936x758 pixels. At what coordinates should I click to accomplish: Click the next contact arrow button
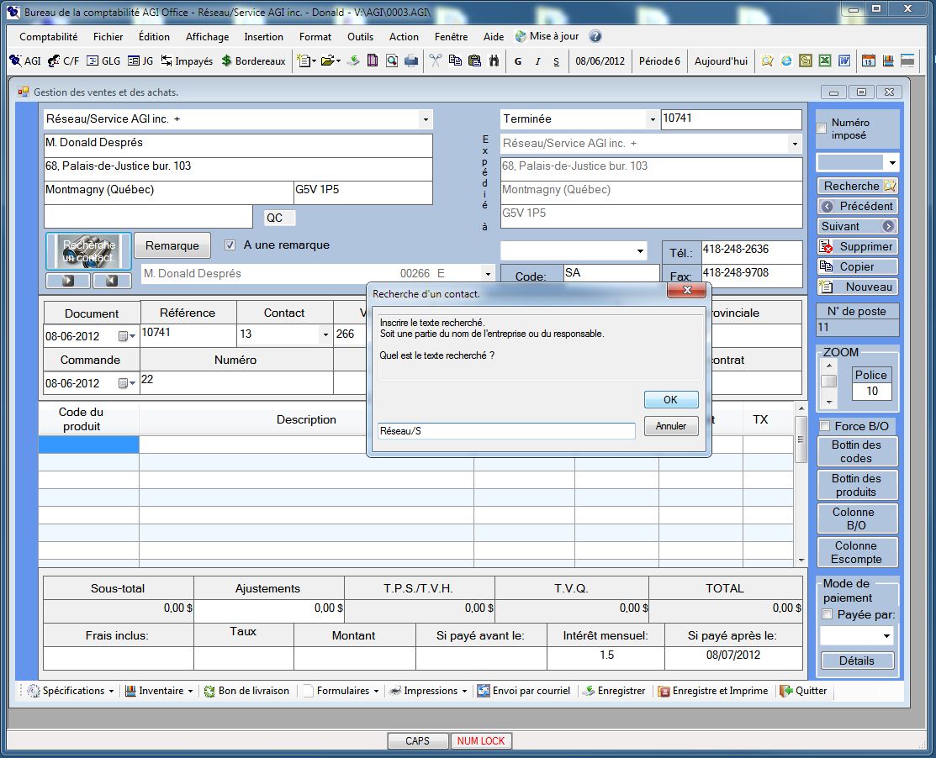click(x=68, y=281)
